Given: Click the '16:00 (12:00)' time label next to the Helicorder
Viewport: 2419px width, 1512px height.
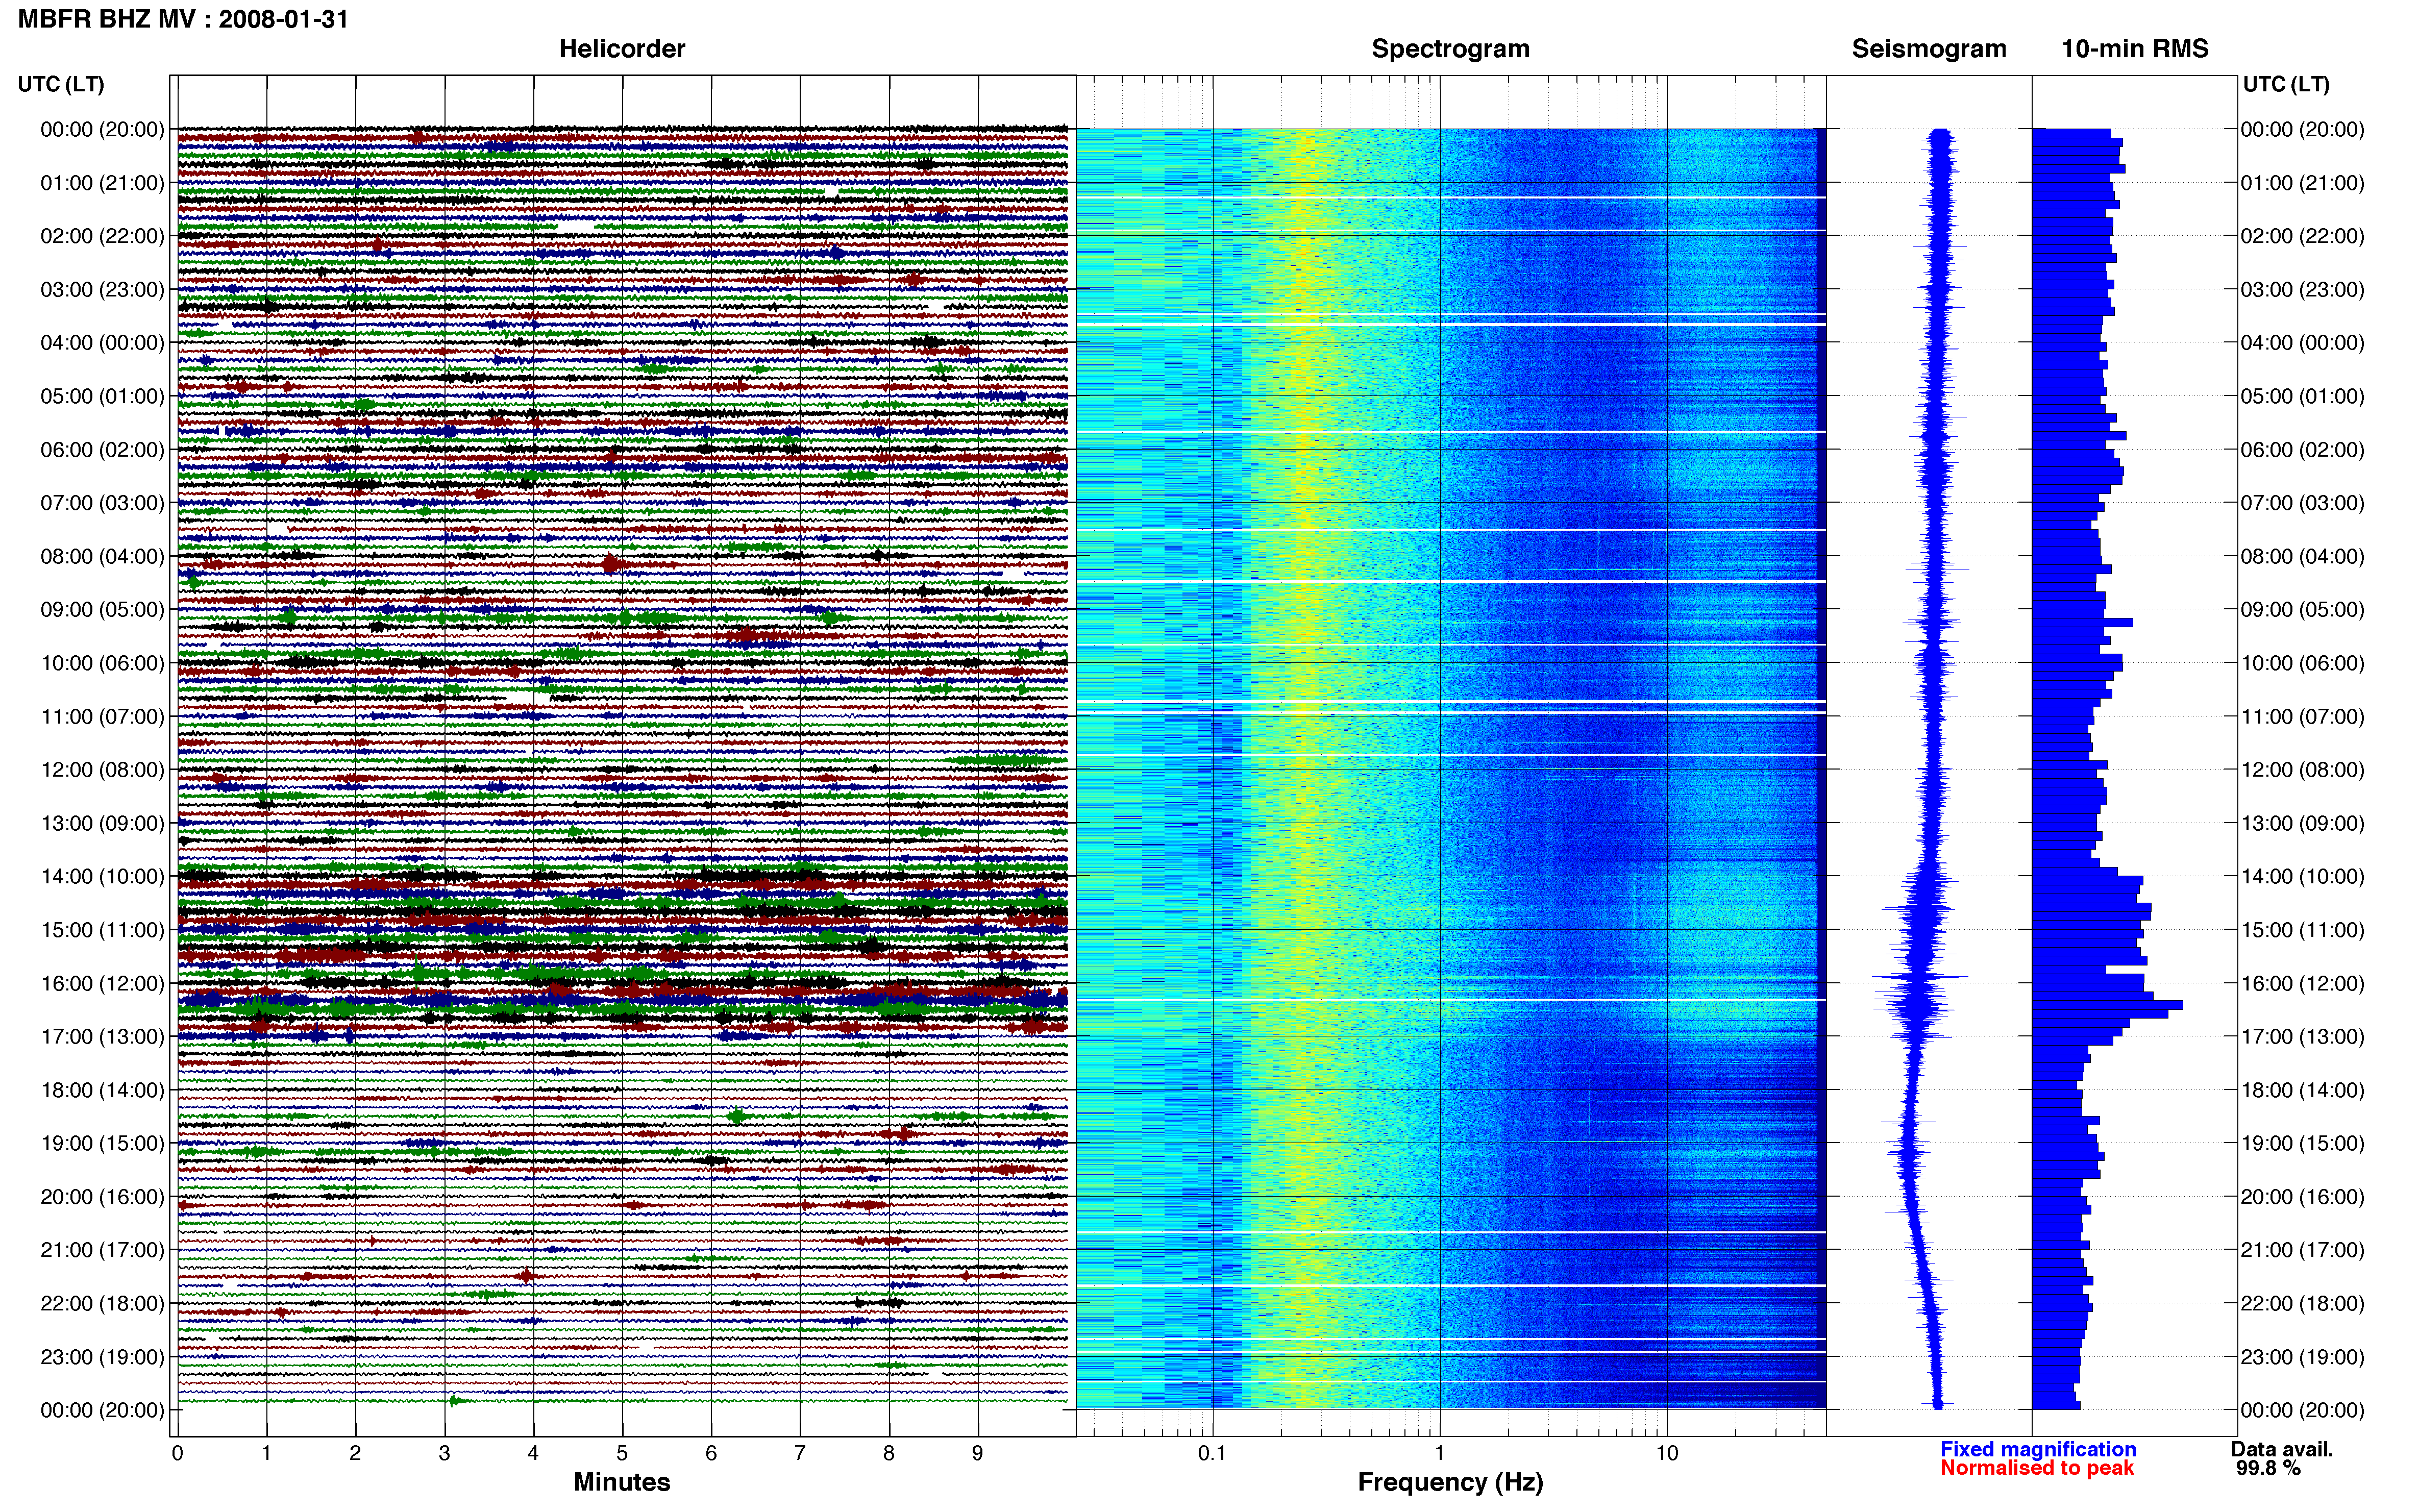Looking at the screenshot, I should [102, 984].
